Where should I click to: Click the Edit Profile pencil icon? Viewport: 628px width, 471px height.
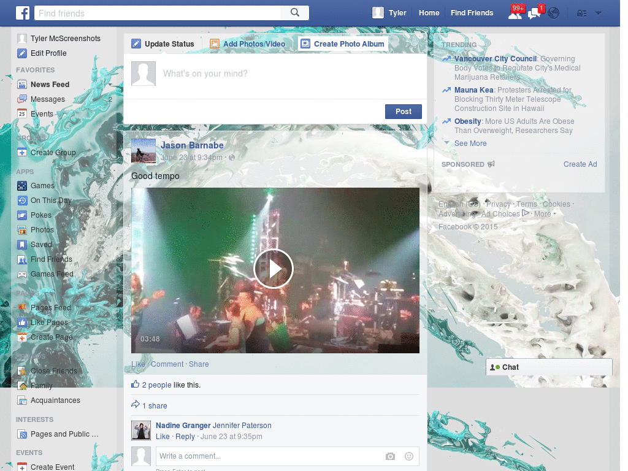click(22, 53)
